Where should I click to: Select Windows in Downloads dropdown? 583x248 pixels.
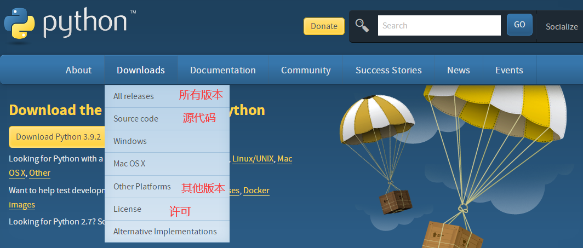(167, 141)
